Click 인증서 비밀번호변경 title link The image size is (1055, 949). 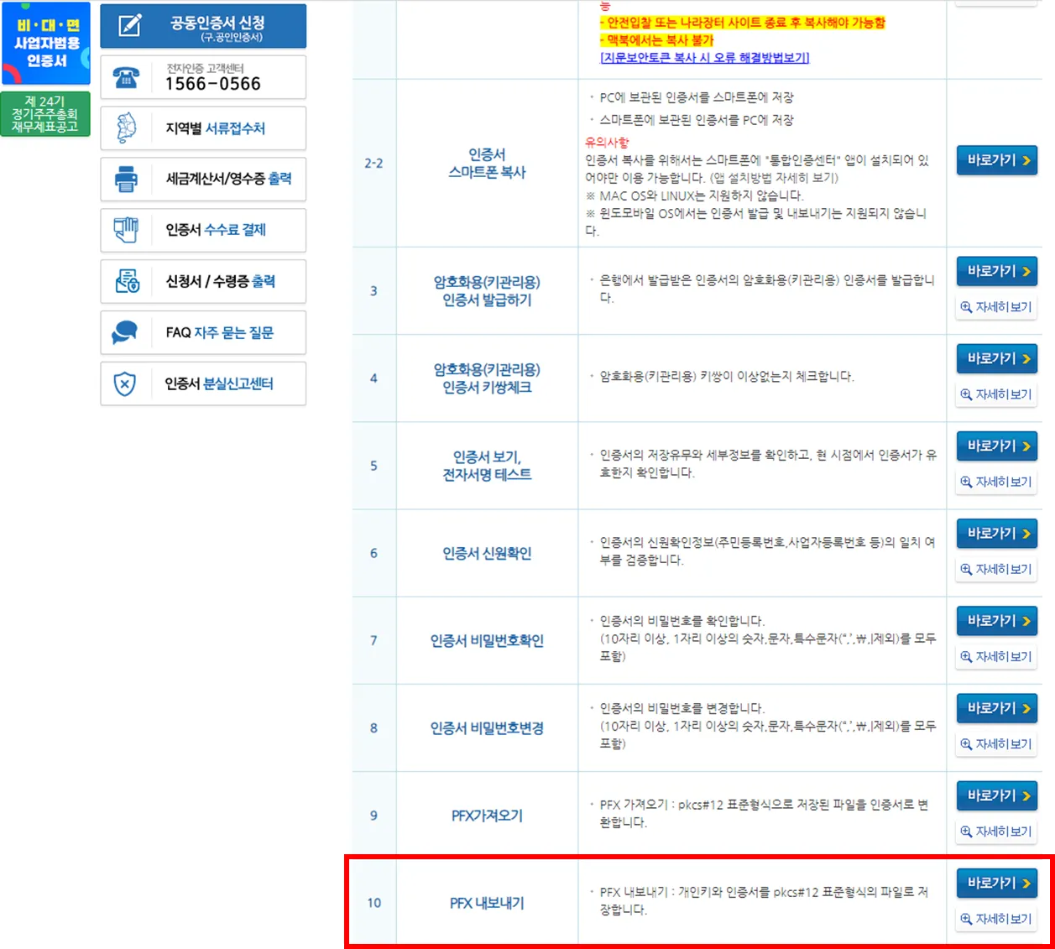coord(487,727)
